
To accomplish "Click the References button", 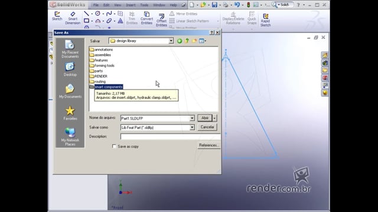I will coord(208,145).
